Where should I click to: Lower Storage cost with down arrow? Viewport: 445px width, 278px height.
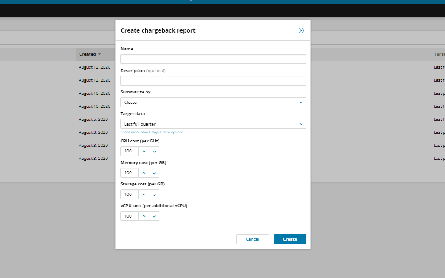[154, 195]
